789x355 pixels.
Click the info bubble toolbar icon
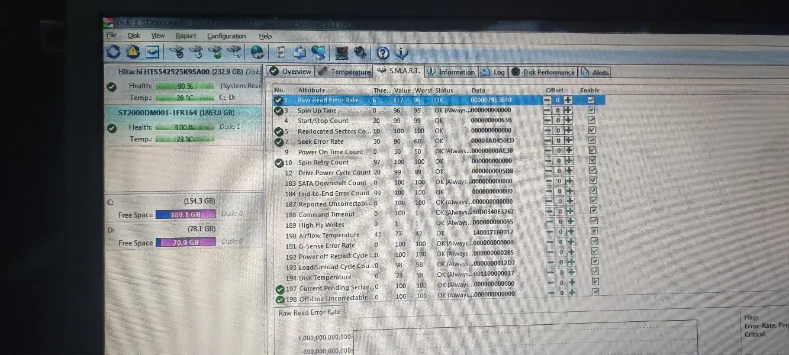401,53
